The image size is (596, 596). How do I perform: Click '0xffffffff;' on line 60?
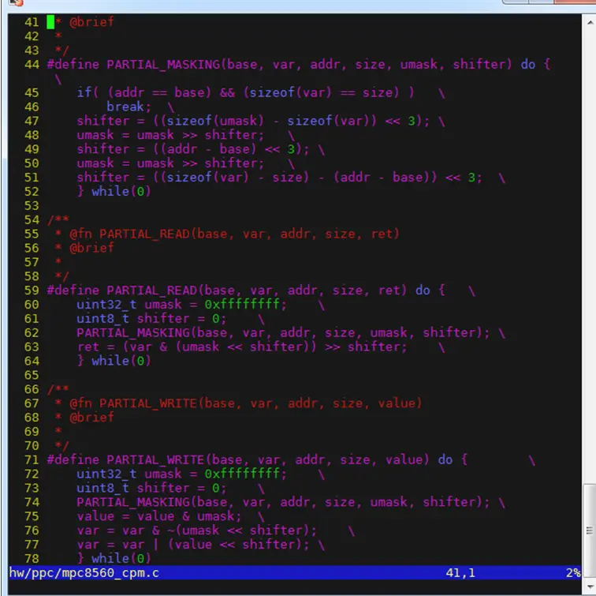[245, 305]
